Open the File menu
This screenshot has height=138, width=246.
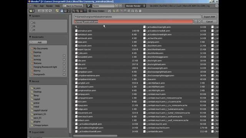coord(35,6)
